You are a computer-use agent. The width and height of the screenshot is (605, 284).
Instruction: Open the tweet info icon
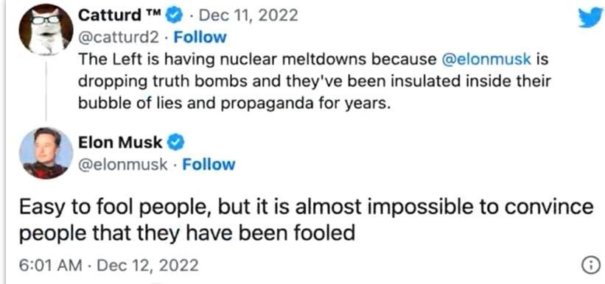590,266
